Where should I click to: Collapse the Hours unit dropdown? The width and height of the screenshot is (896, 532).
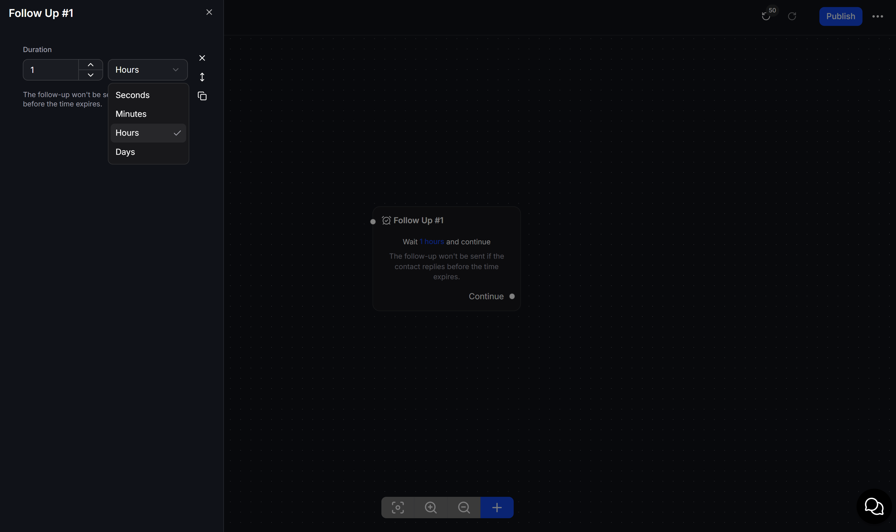point(148,70)
